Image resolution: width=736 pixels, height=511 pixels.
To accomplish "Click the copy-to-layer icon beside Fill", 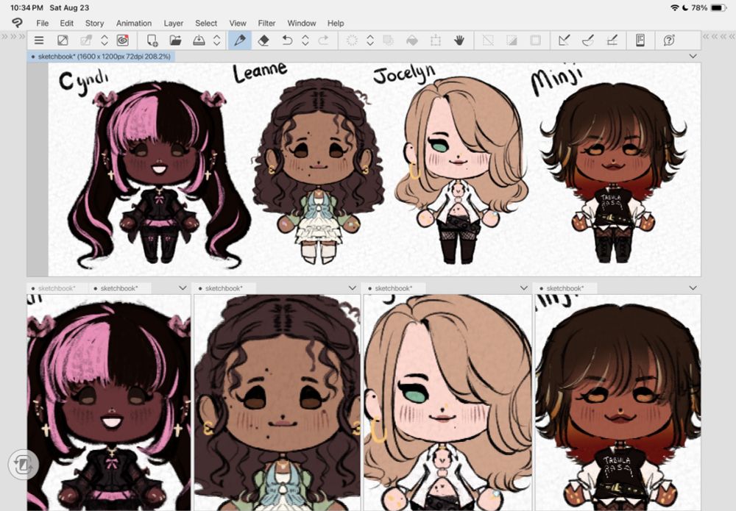I will (388, 40).
